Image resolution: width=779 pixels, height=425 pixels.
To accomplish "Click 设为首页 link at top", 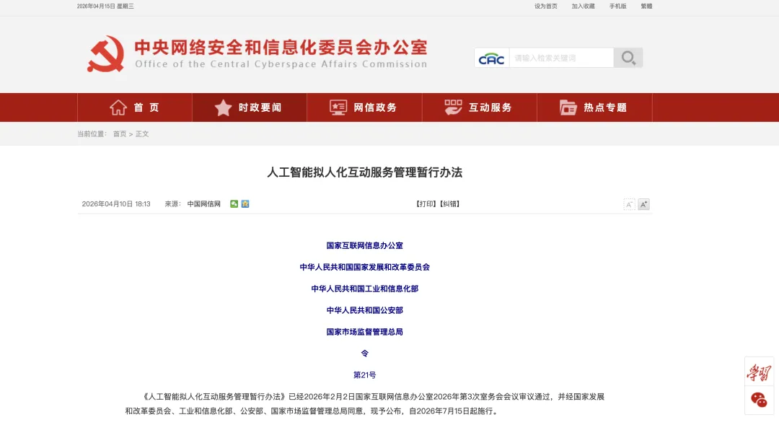I will coord(545,6).
